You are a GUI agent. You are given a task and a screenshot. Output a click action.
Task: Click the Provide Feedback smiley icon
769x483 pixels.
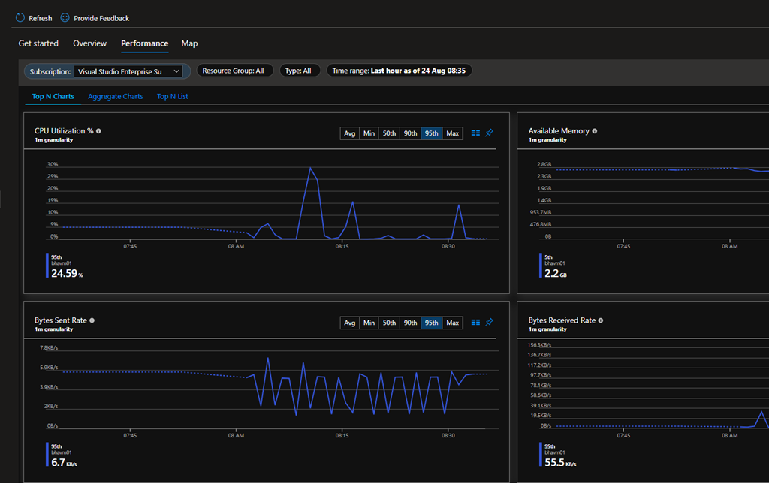[x=65, y=17]
